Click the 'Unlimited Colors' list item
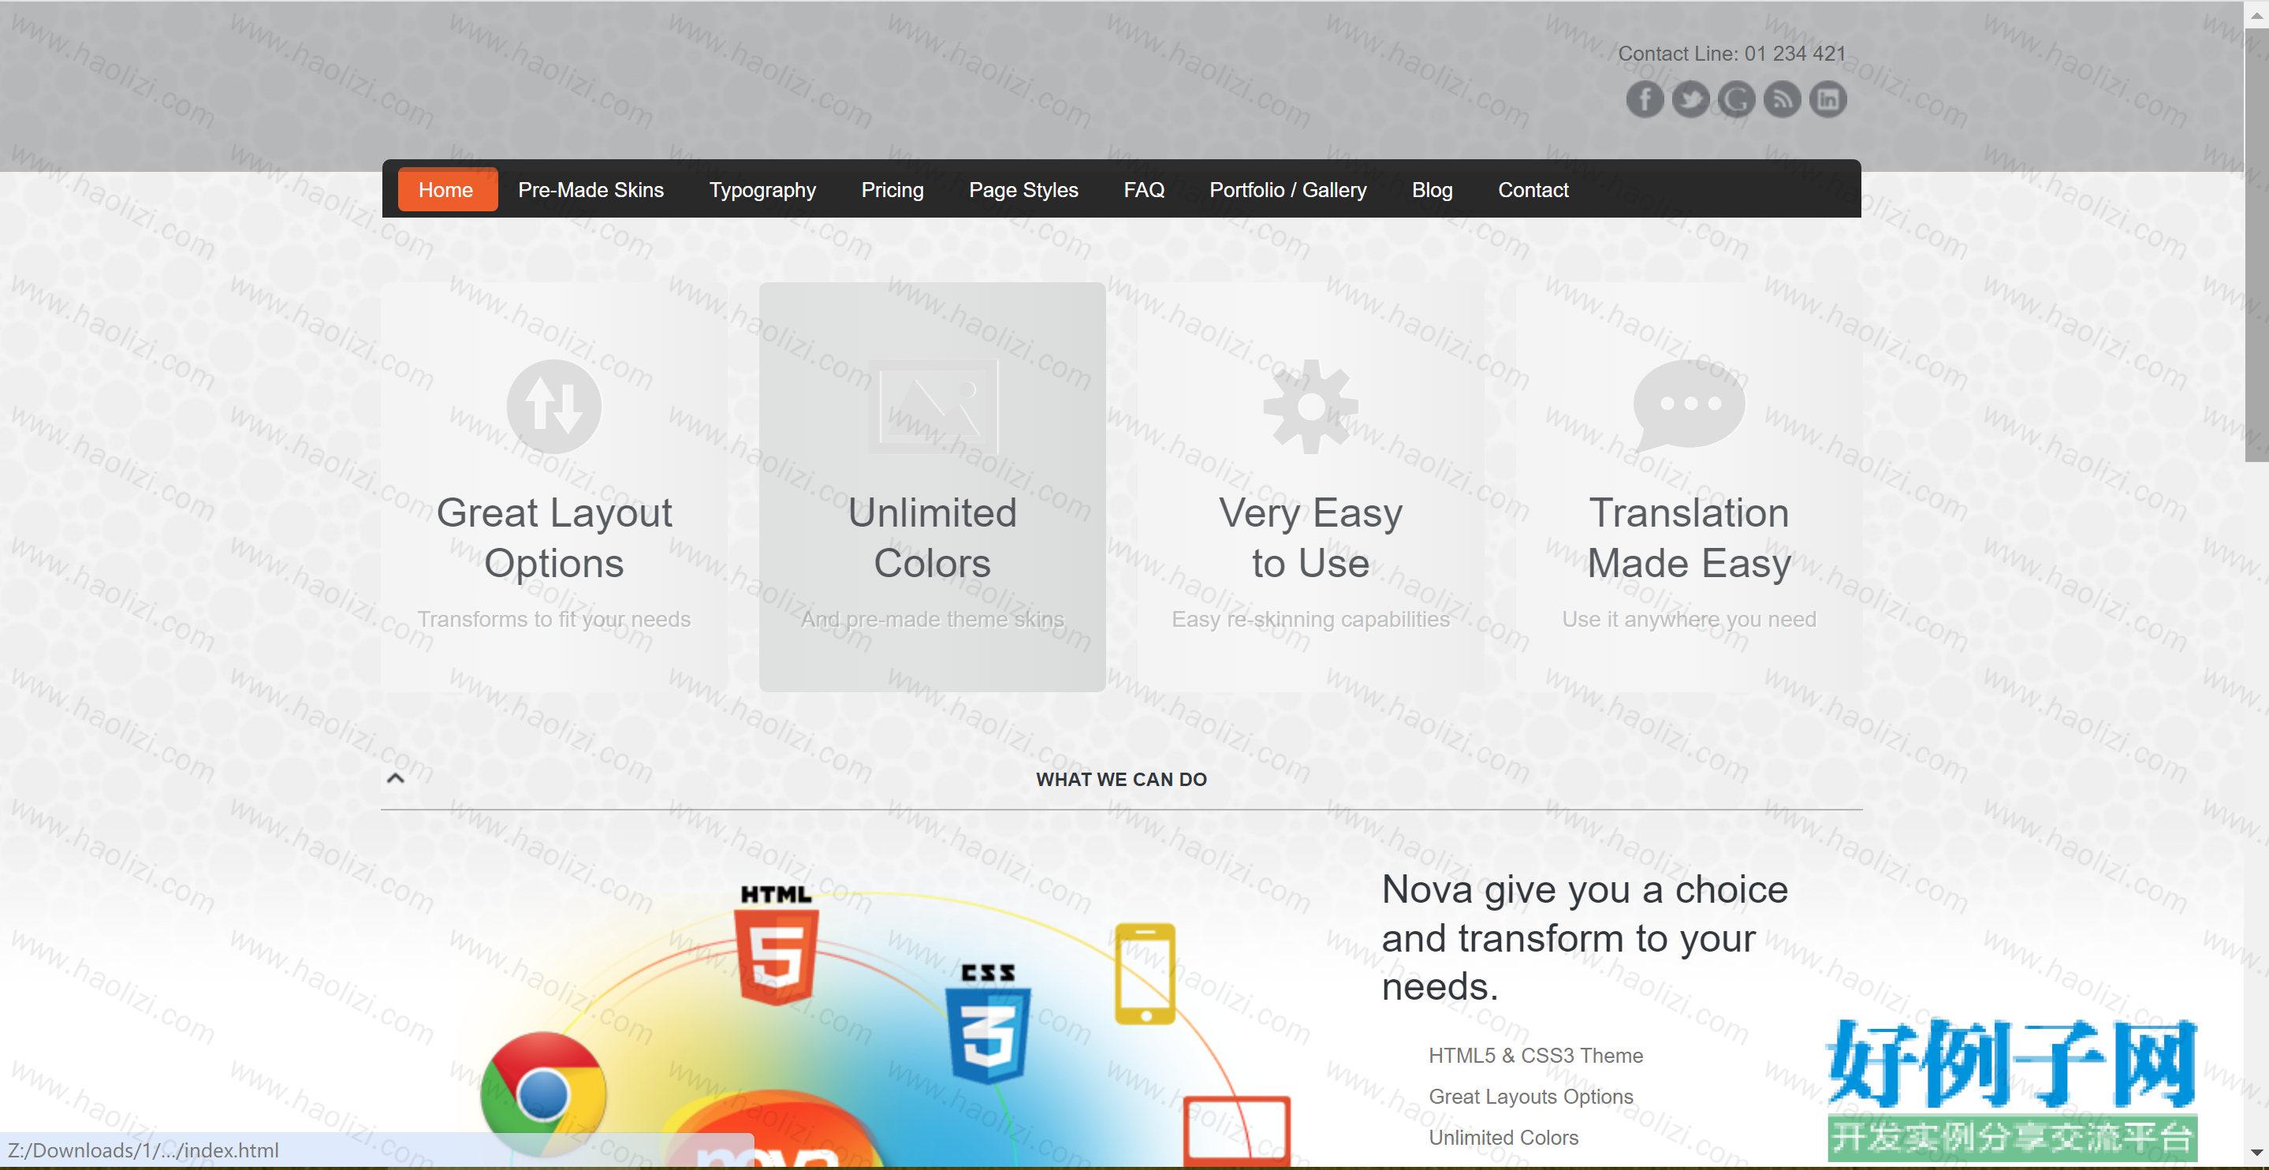Viewport: 2269px width, 1170px height. coord(1503,1137)
